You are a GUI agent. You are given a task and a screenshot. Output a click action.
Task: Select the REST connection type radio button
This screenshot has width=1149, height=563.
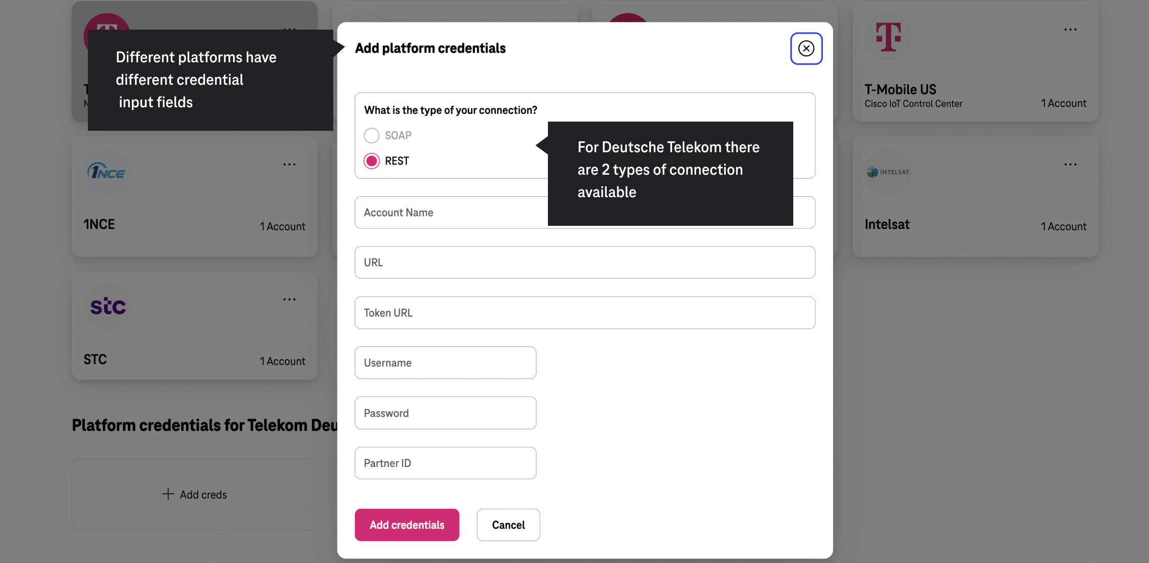(x=372, y=161)
